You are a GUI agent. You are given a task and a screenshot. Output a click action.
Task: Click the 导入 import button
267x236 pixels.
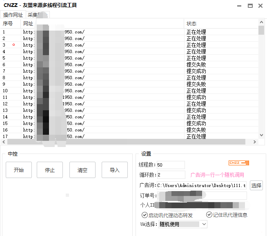coord(115,170)
